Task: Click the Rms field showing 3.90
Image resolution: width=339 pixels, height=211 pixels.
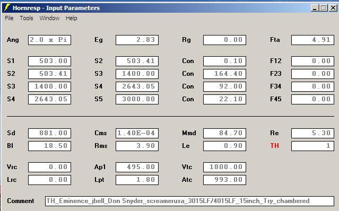Action: click(x=137, y=146)
